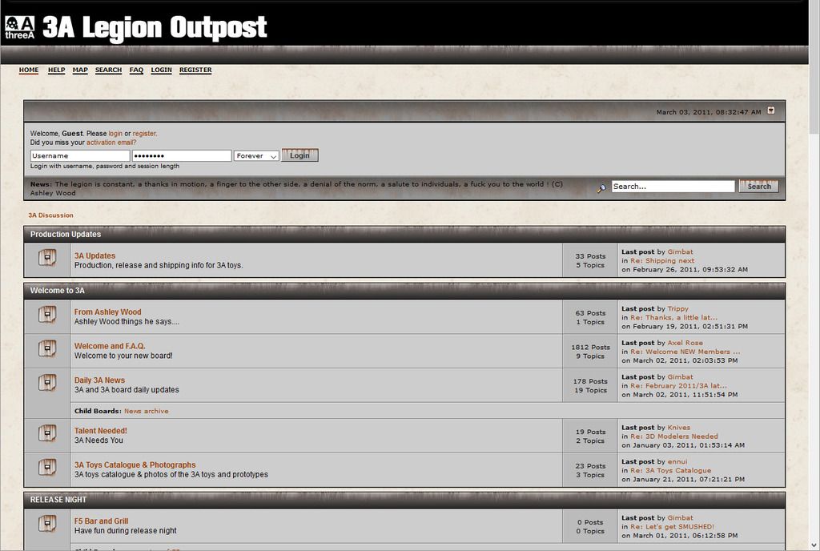Open the Re: Thanks, a little lat... post
The width and height of the screenshot is (820, 551).
click(673, 318)
